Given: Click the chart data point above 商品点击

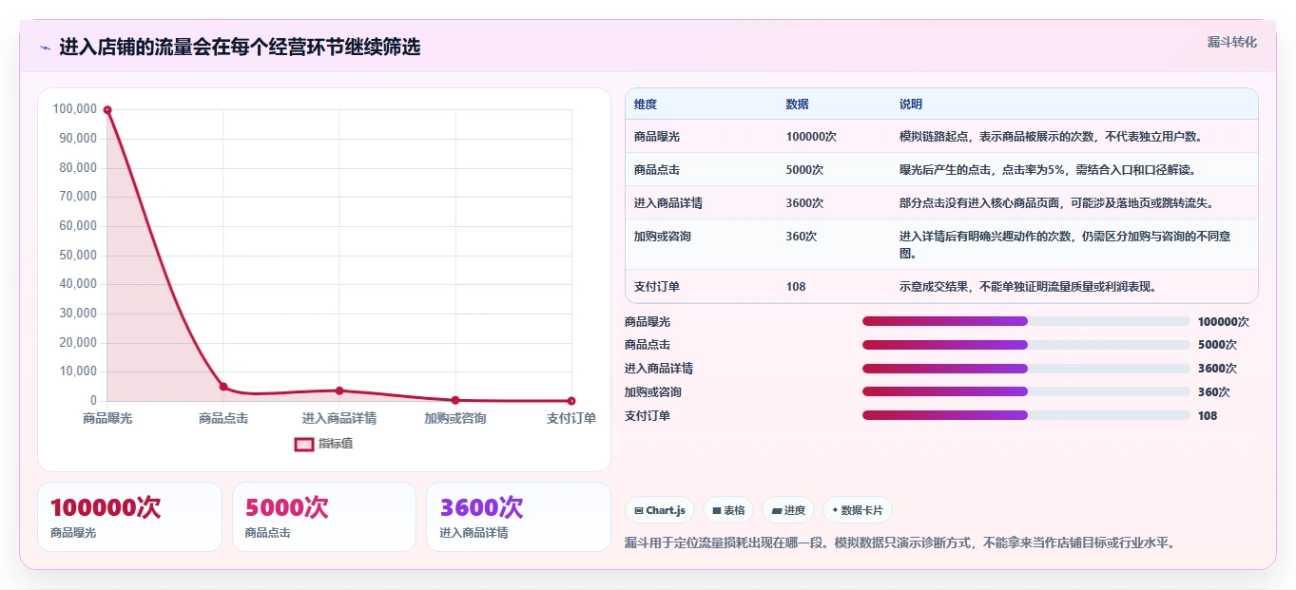Looking at the screenshot, I should 223,387.
